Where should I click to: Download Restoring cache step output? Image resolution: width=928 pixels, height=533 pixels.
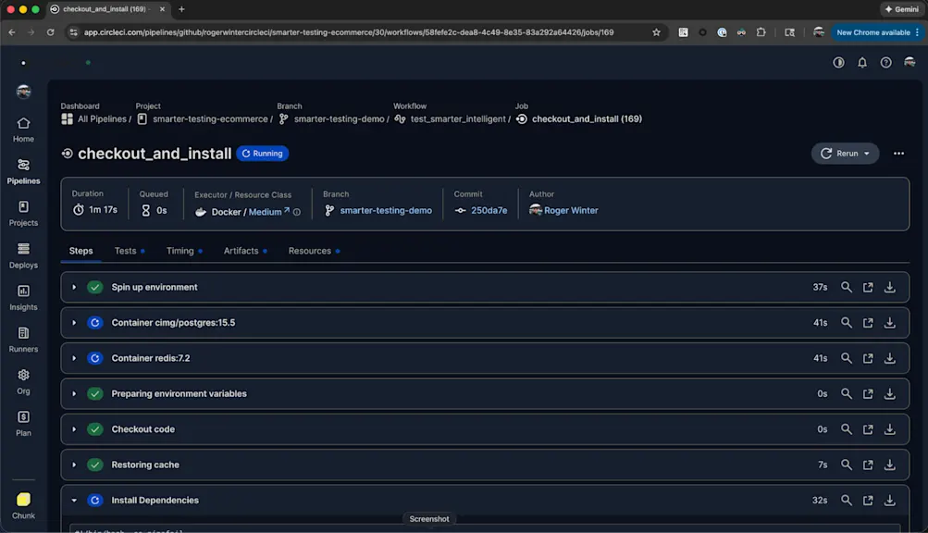tap(889, 465)
